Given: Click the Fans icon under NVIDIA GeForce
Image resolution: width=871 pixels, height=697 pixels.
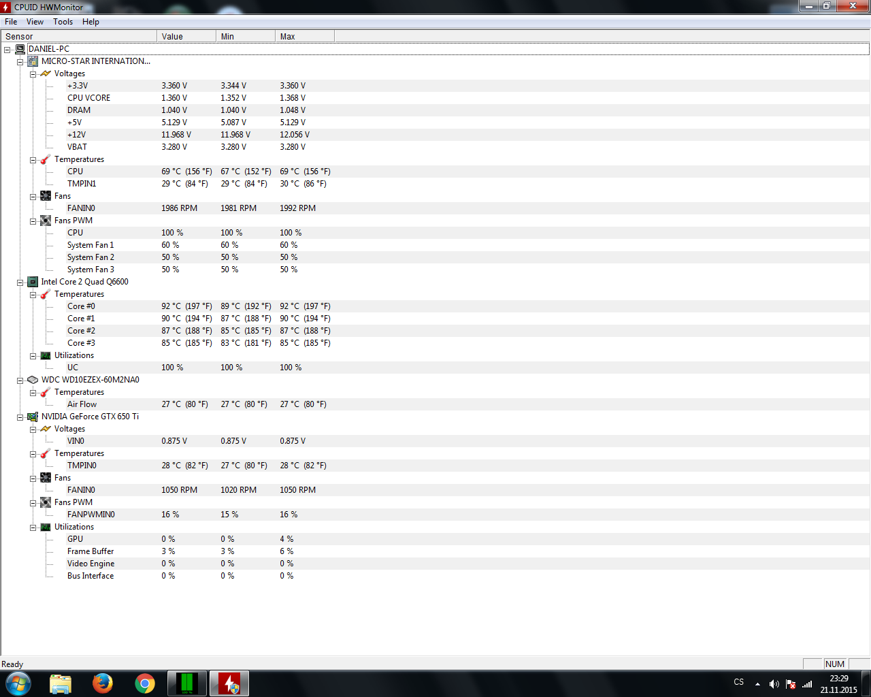Looking at the screenshot, I should coord(46,478).
